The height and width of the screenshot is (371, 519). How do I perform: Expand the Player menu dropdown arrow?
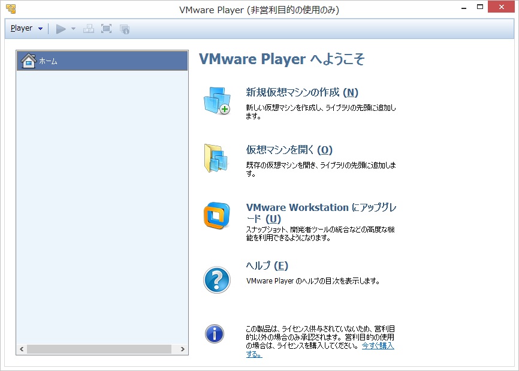[40, 29]
